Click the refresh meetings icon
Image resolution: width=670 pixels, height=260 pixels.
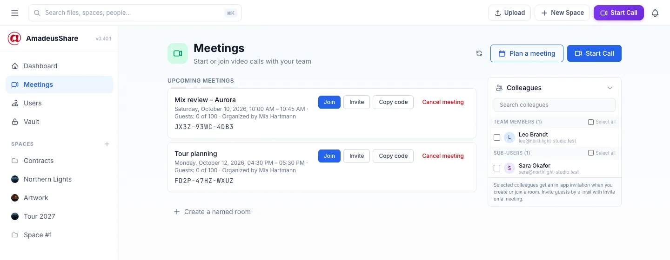479,53
